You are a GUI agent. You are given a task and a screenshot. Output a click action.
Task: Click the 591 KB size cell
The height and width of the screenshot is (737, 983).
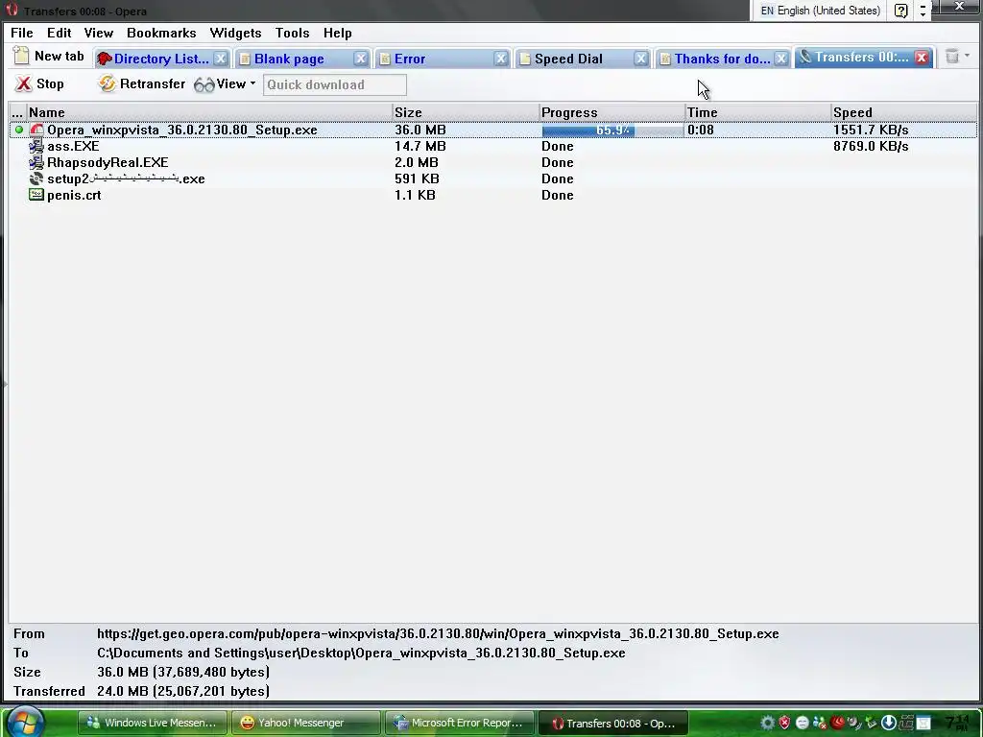click(x=417, y=178)
